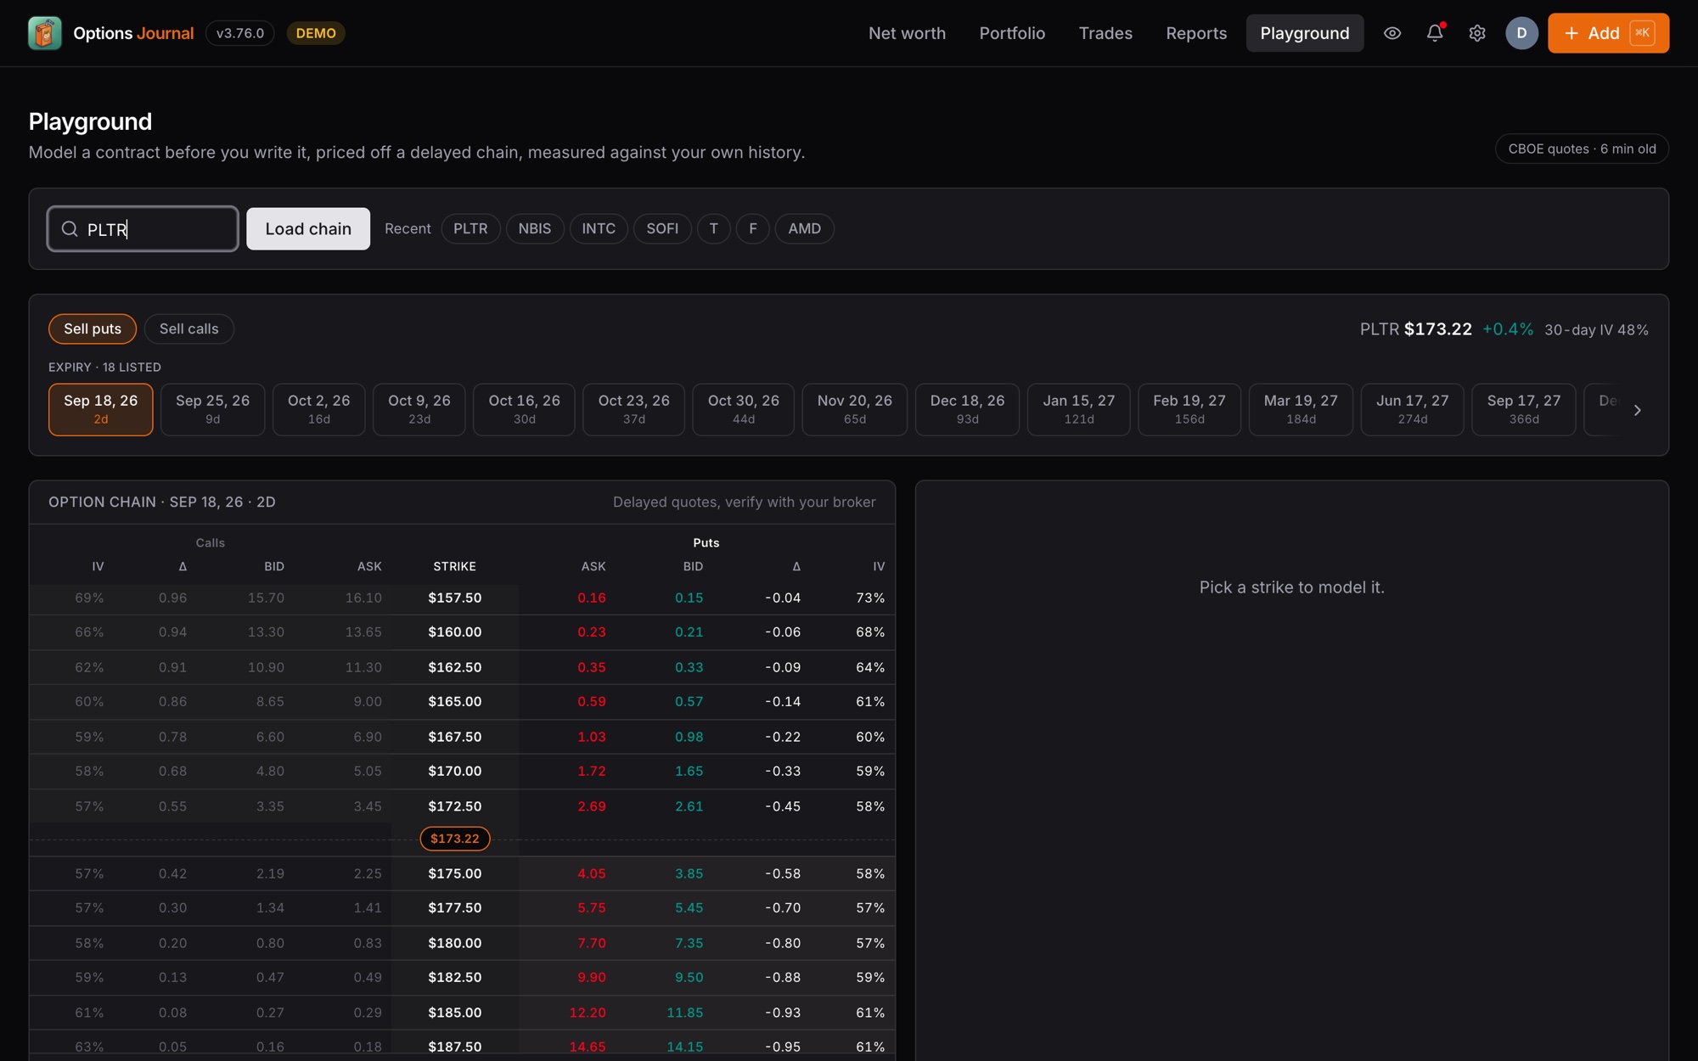The height and width of the screenshot is (1061, 1698).
Task: Select the Sell puts toggle
Action: coord(93,329)
